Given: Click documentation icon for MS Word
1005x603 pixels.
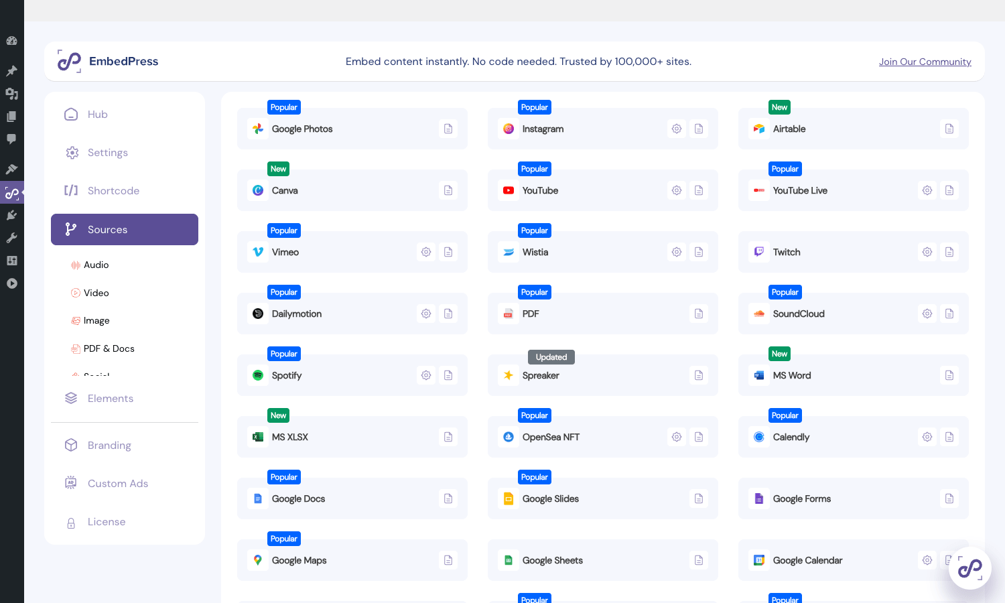Looking at the screenshot, I should coord(949,375).
